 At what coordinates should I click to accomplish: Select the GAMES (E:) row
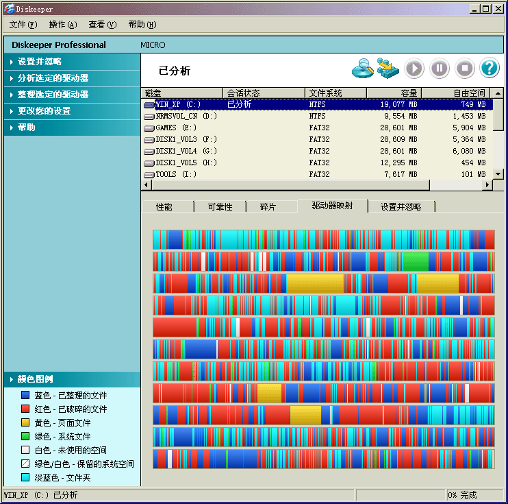click(x=318, y=128)
